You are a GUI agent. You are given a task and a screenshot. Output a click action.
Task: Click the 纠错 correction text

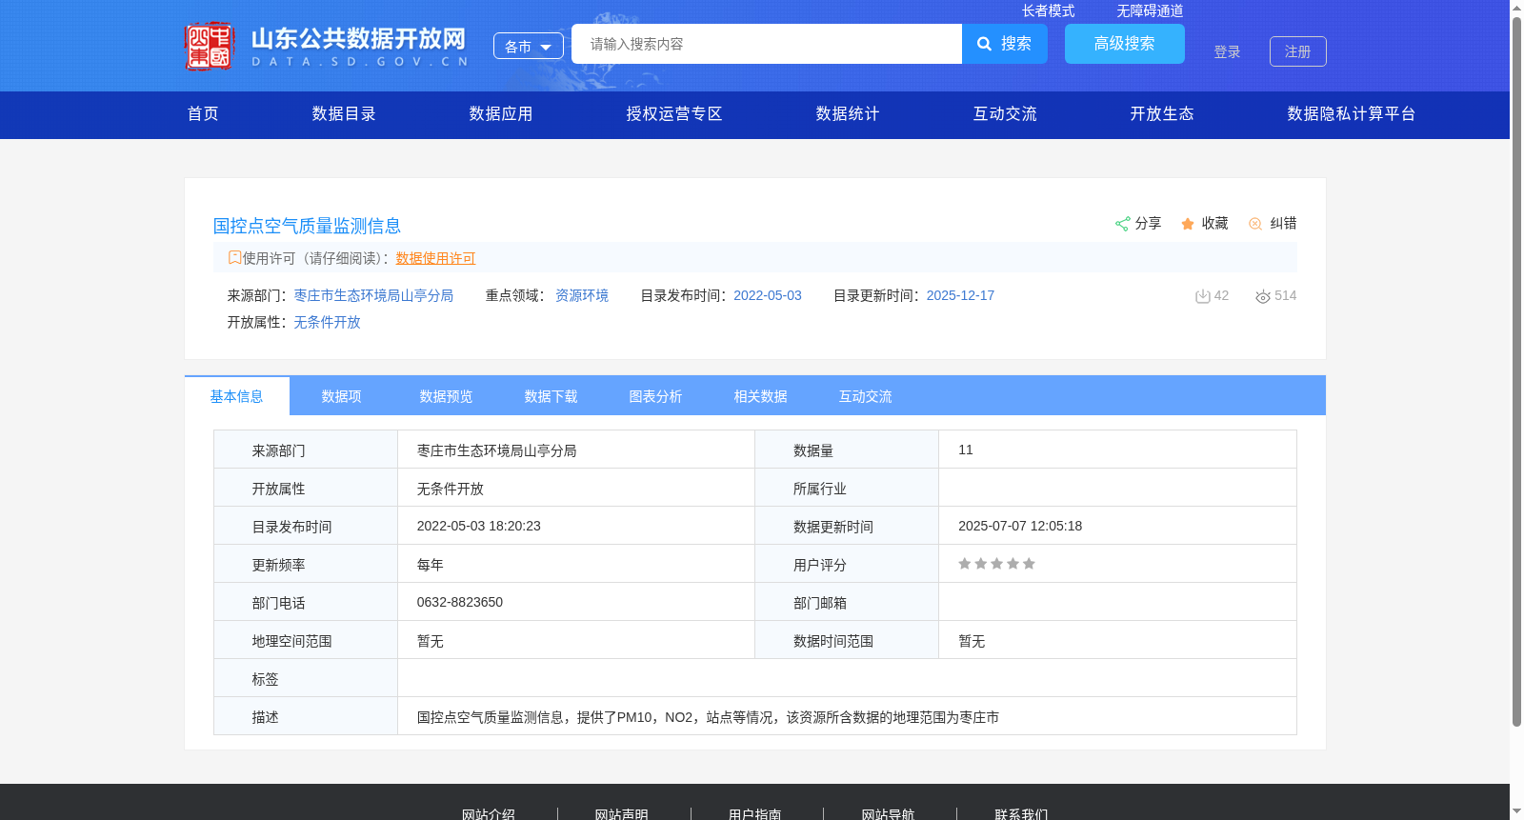click(x=1283, y=223)
